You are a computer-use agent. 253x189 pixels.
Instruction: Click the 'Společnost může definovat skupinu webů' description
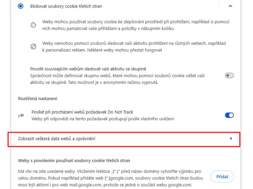point(117,79)
